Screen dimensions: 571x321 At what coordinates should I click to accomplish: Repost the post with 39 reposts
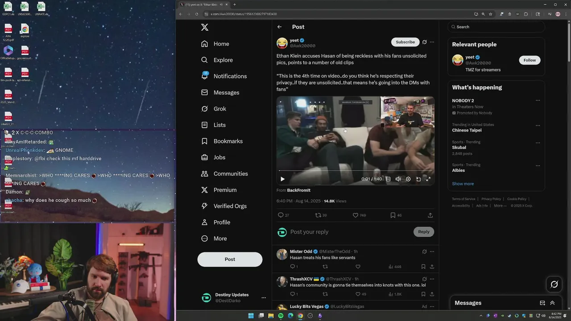pyautogui.click(x=321, y=215)
